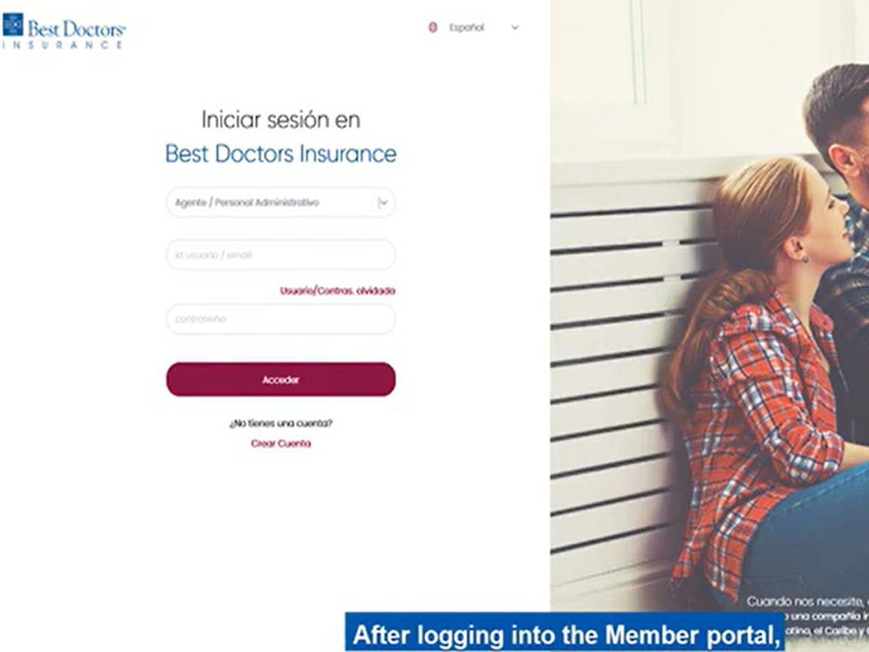This screenshot has height=652, width=869.
Task: Click the Acceder button
Action: (281, 380)
